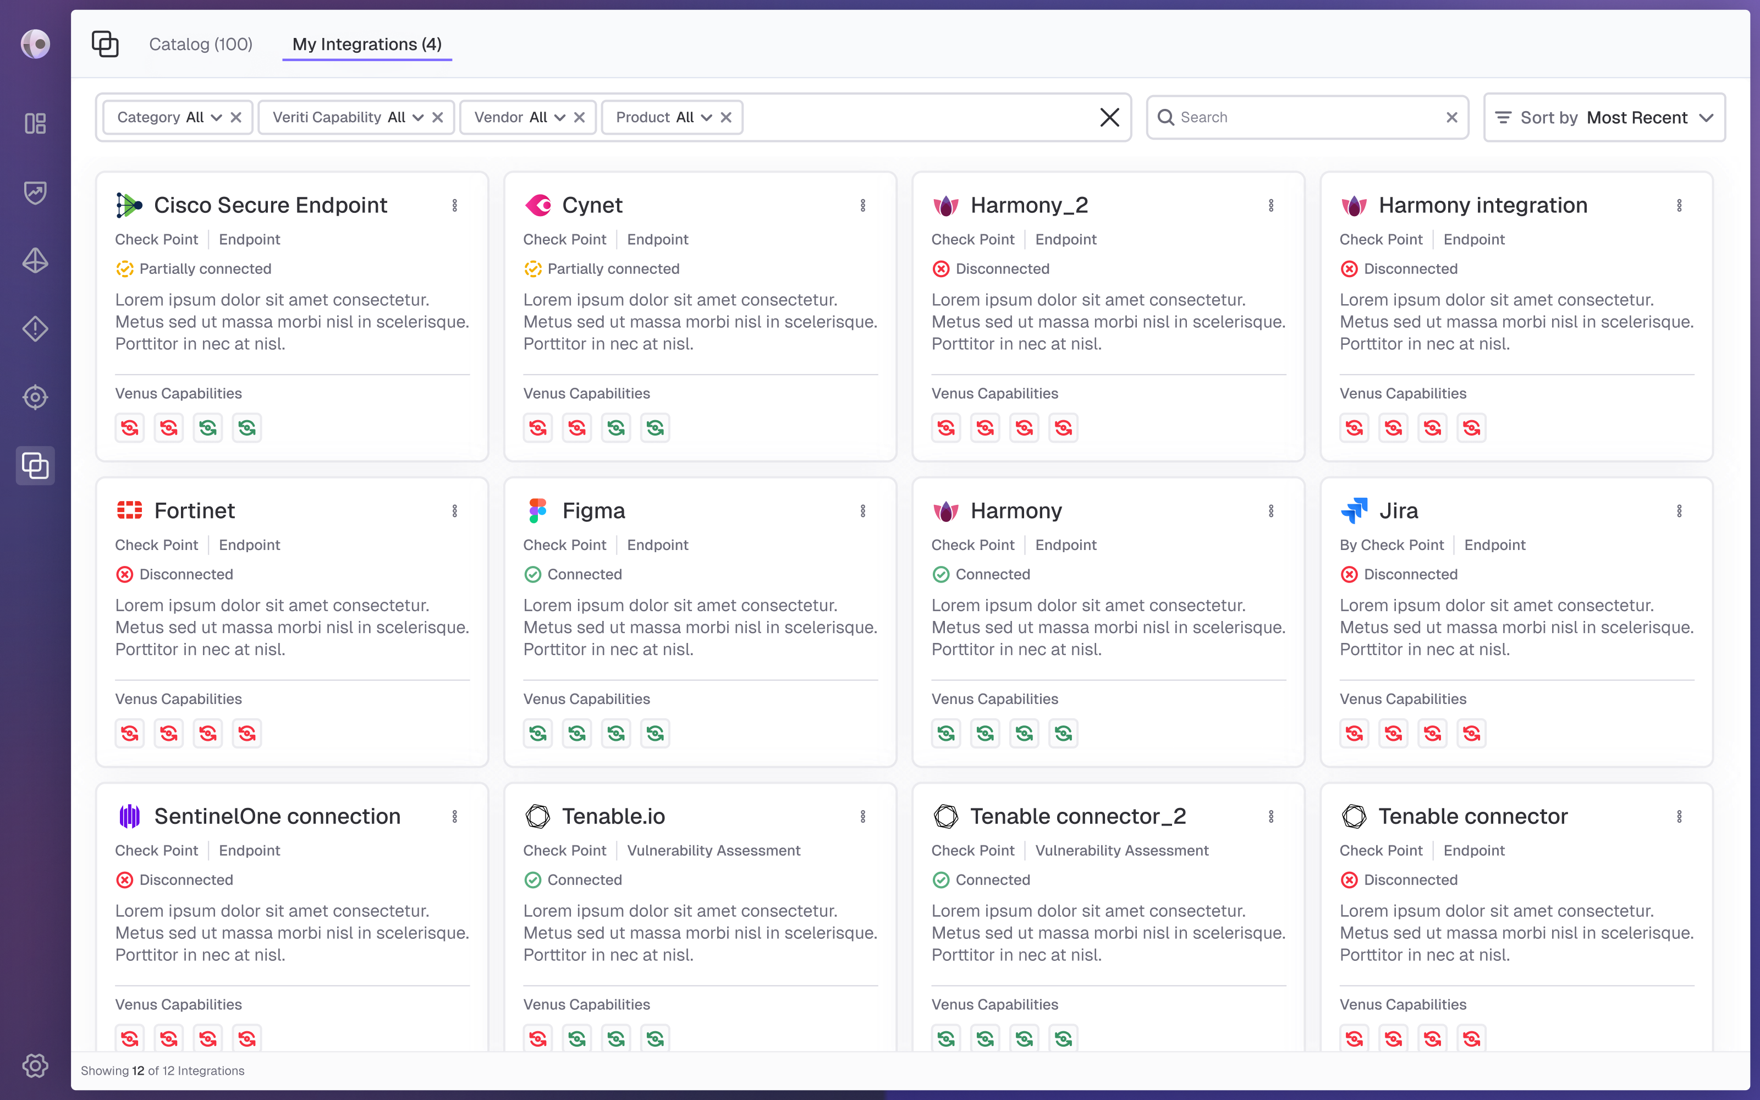Remove the Category filter chip

tap(235, 117)
